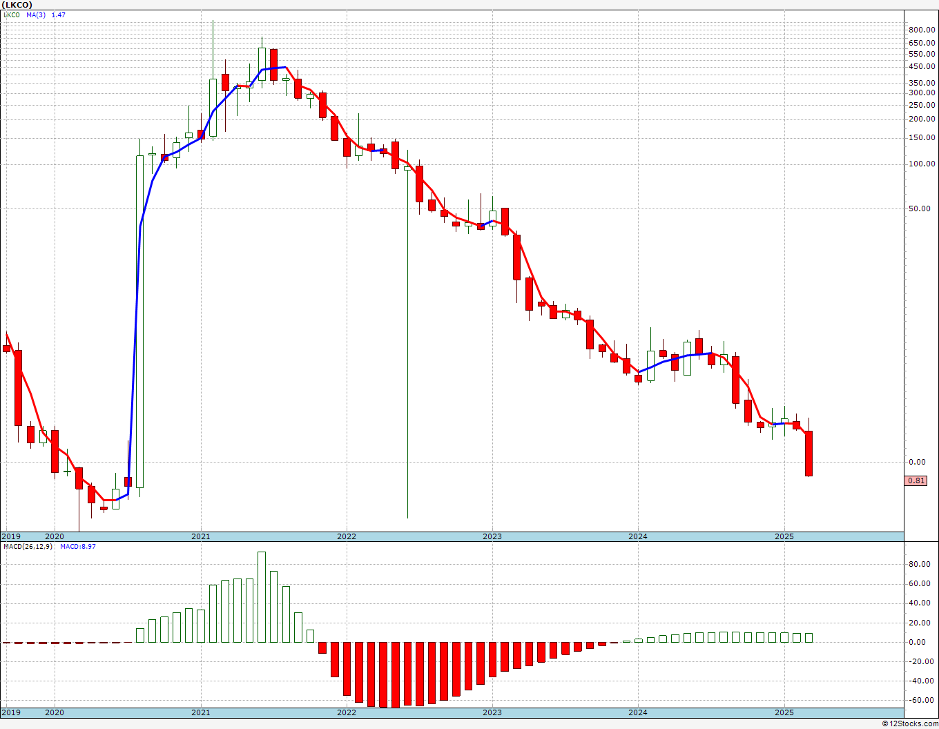Select 2020 on the MACD panel time axis
This screenshot has height=729, width=939.
pyautogui.click(x=55, y=712)
